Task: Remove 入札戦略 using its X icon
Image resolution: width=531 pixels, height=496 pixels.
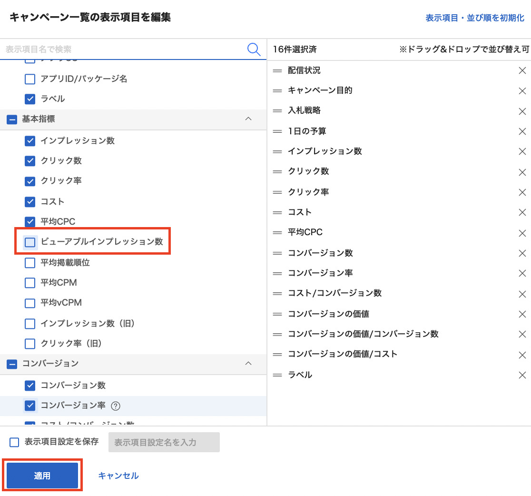Action: [x=522, y=111]
